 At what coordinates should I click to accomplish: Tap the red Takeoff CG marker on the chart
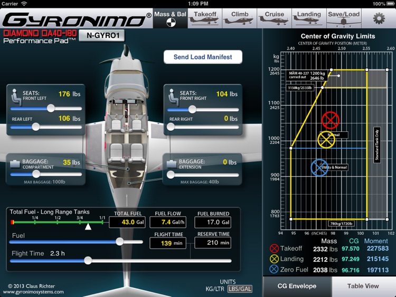coord(331,120)
